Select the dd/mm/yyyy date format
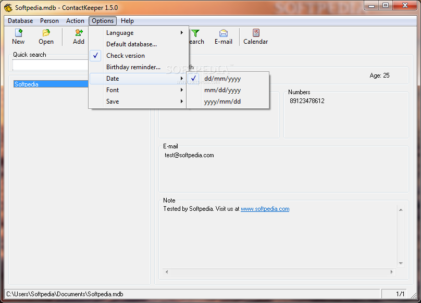 (228, 79)
